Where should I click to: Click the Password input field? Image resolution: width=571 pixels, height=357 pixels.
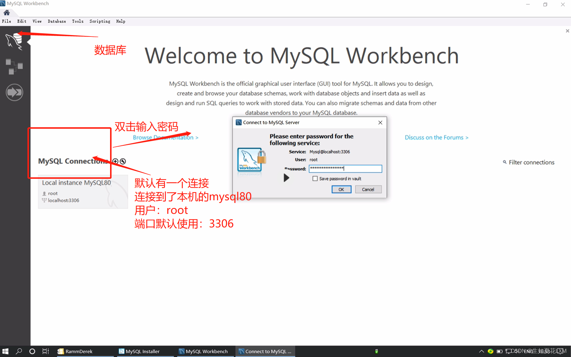point(345,168)
